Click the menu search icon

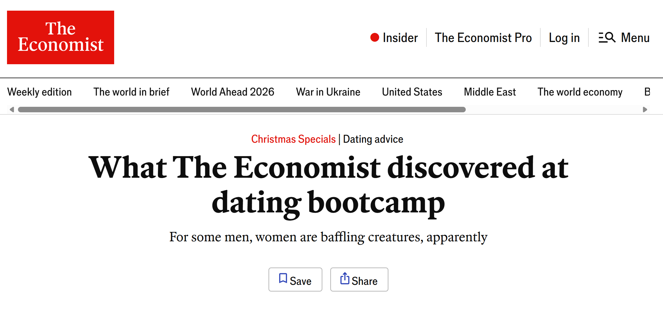pyautogui.click(x=607, y=38)
